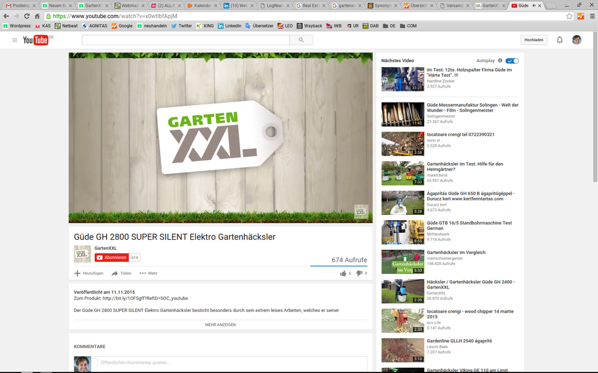Click the red Abonnieren button
The height and width of the screenshot is (373, 598).
112,258
